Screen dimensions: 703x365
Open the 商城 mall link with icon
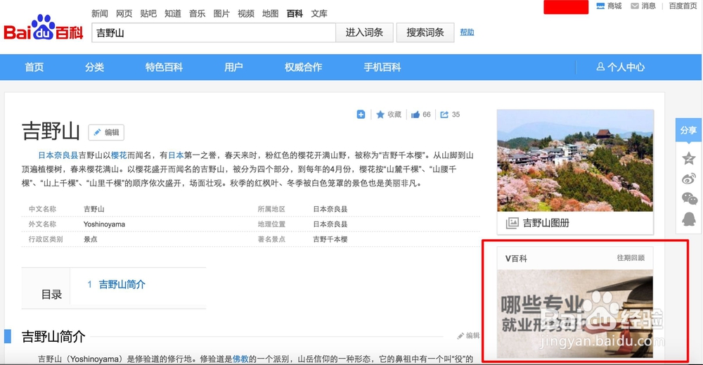pos(609,6)
